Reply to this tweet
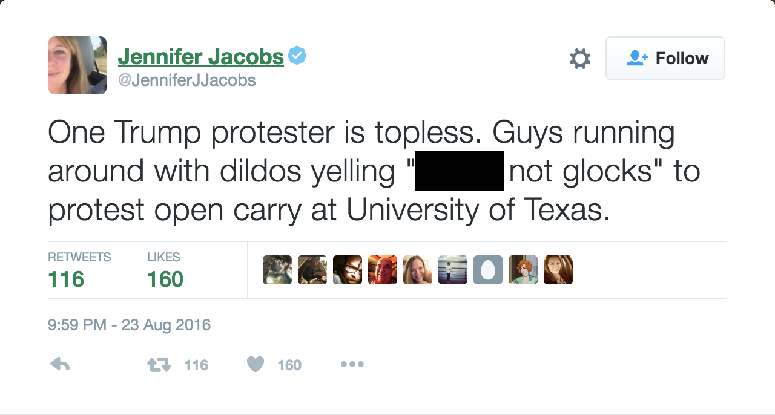This screenshot has width=775, height=415. tap(59, 364)
